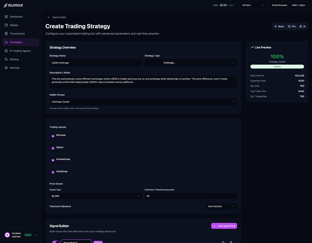Click the Dashboard grid icon

click(6, 17)
